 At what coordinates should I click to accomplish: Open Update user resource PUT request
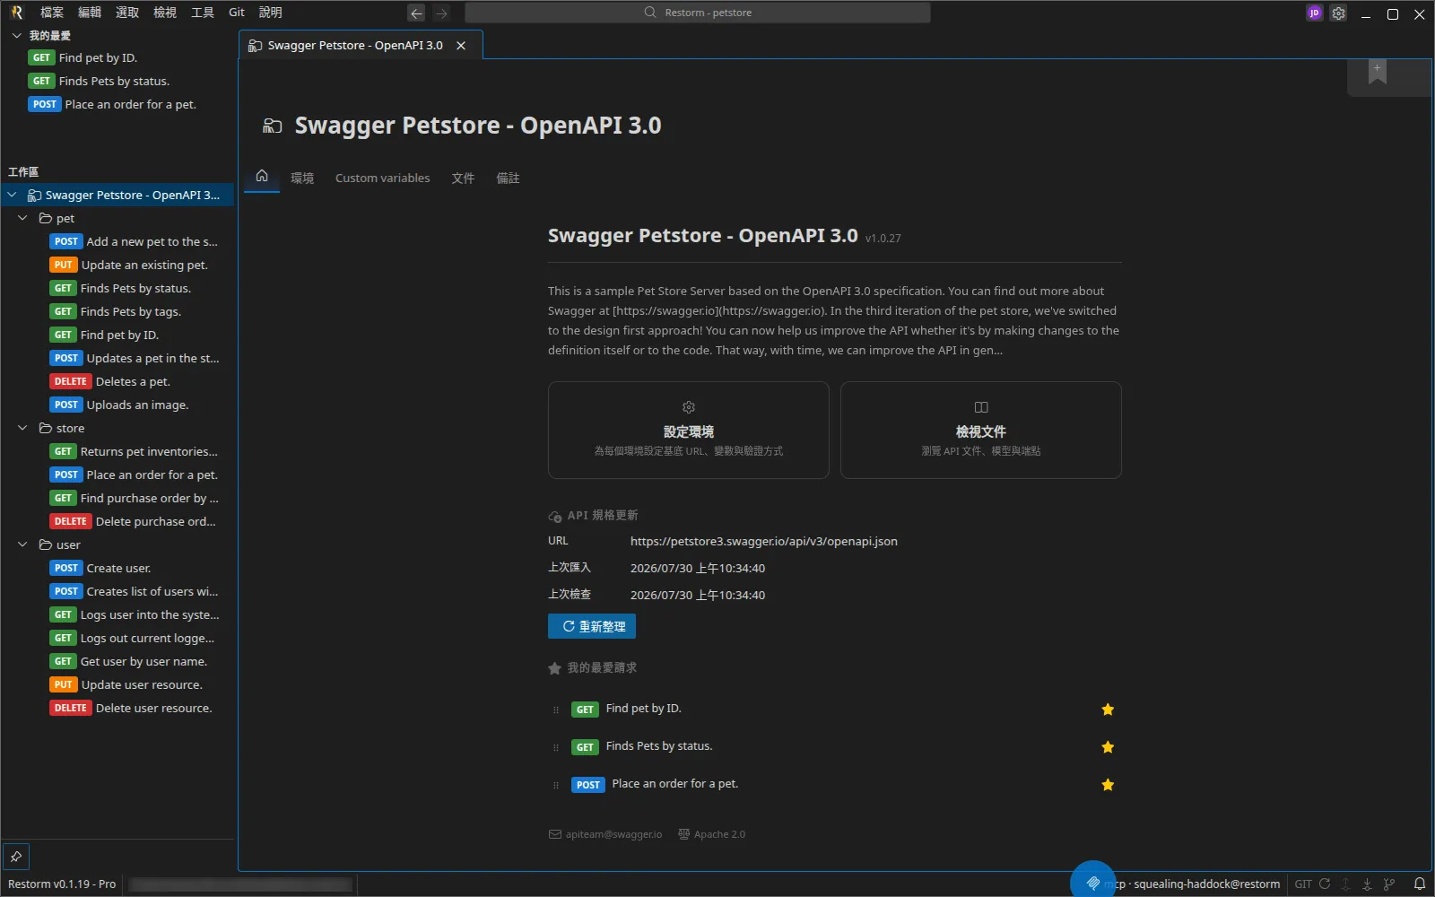tap(126, 684)
